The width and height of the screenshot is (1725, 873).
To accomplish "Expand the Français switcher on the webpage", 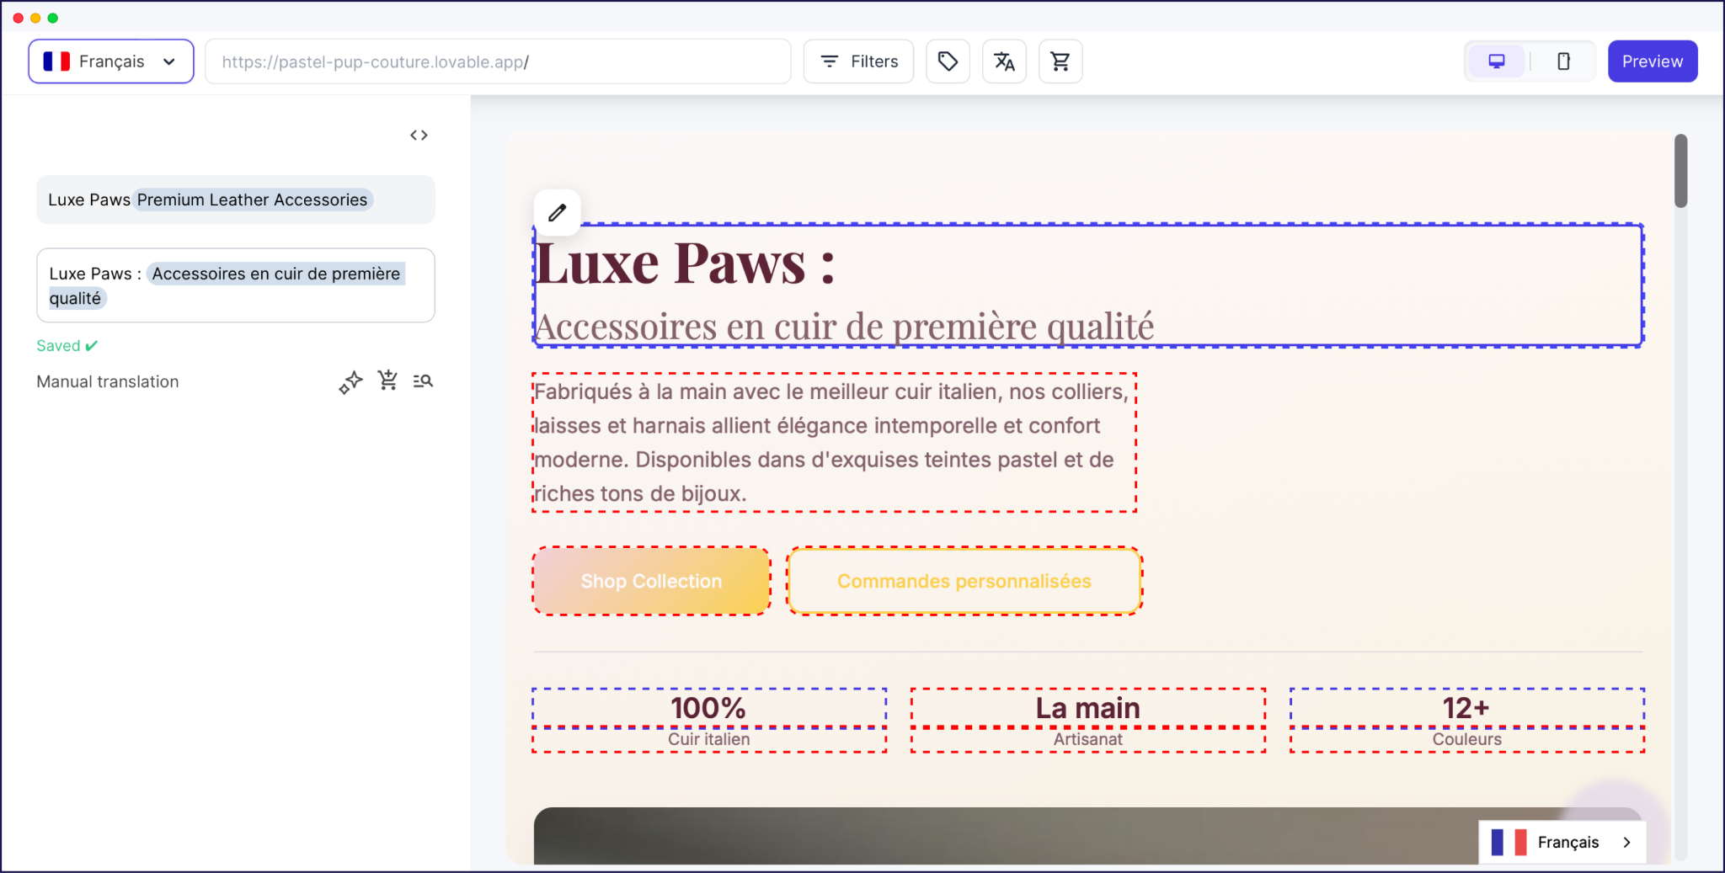I will [1562, 842].
